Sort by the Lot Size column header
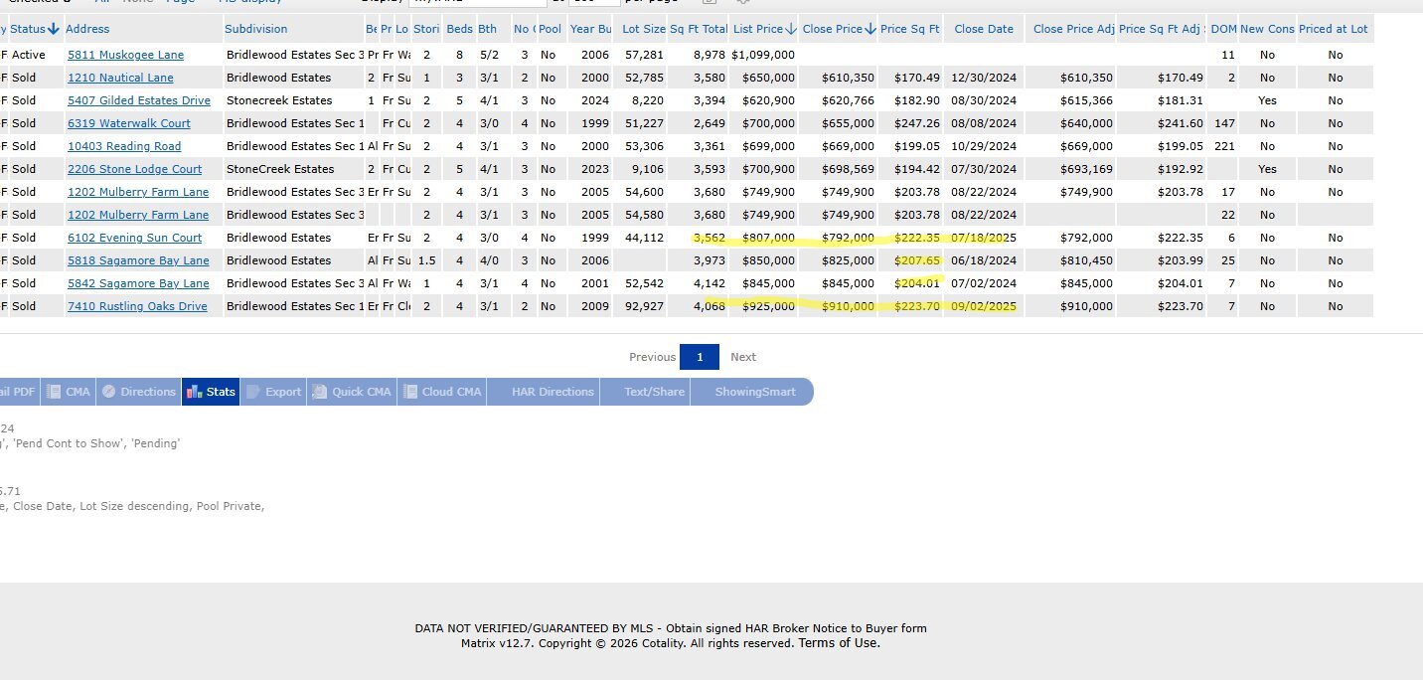1423x680 pixels. (x=643, y=29)
